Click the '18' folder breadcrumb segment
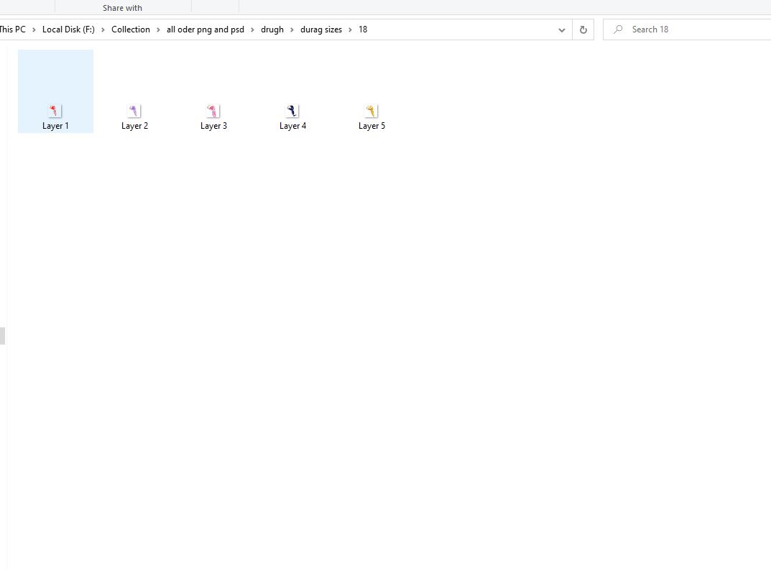This screenshot has height=569, width=771. [363, 29]
